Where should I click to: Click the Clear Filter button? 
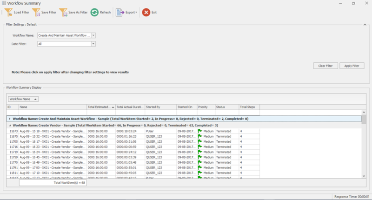(325, 66)
